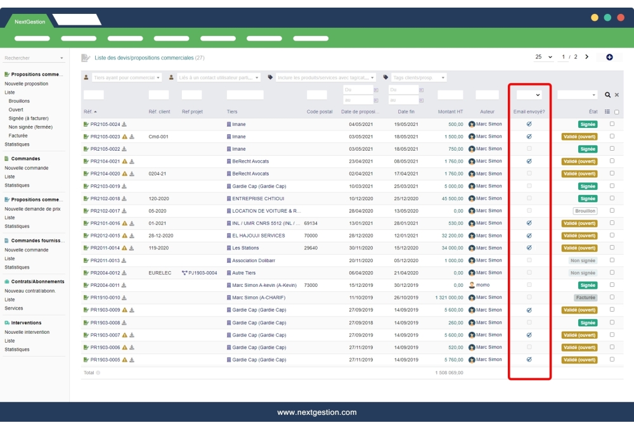This screenshot has width=634, height=430.
Task: Click the next page arrow in pagination
Action: [x=585, y=57]
